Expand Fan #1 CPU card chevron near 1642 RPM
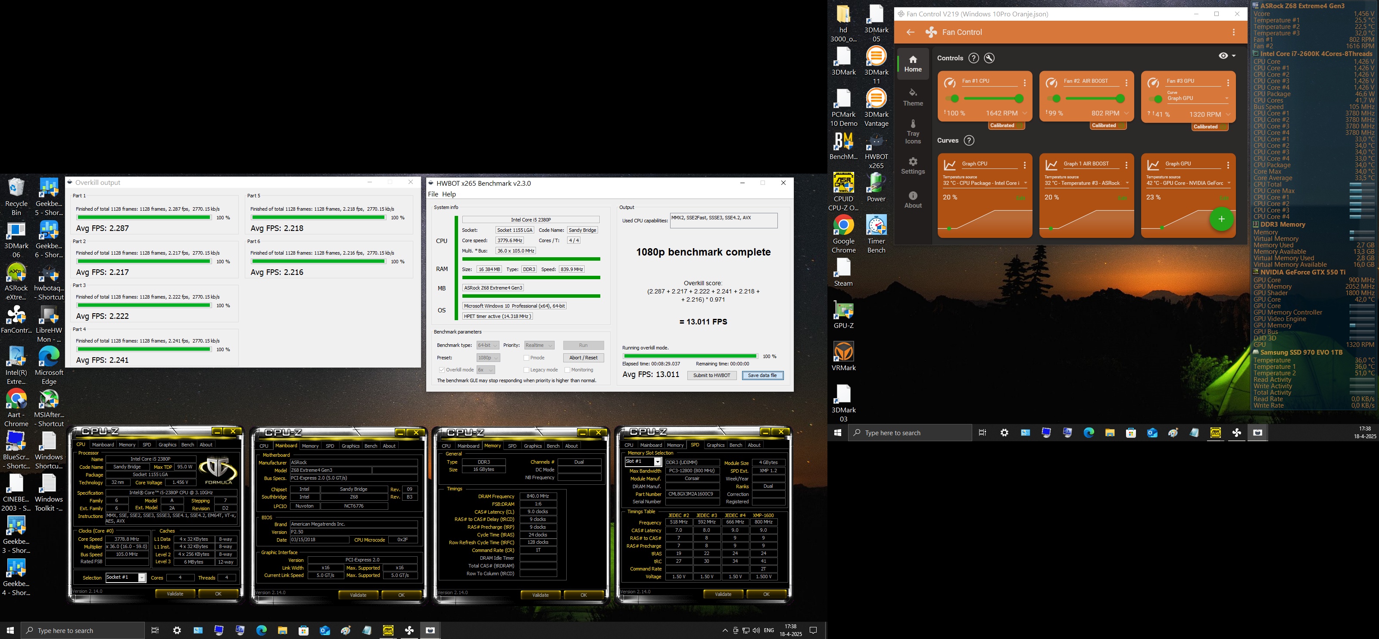The width and height of the screenshot is (1379, 639). click(x=1025, y=114)
